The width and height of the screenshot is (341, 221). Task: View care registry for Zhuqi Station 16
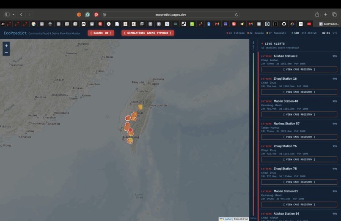(x=299, y=92)
